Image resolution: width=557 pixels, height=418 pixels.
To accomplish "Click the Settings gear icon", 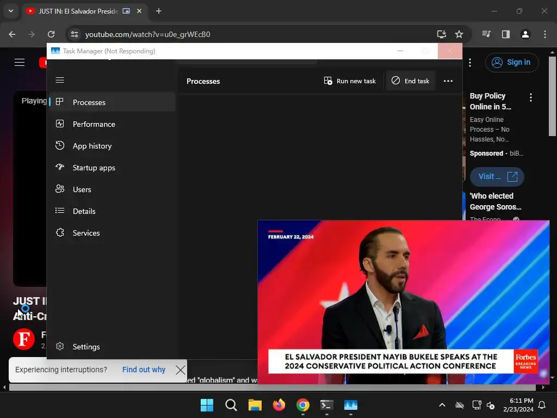I will (60, 346).
